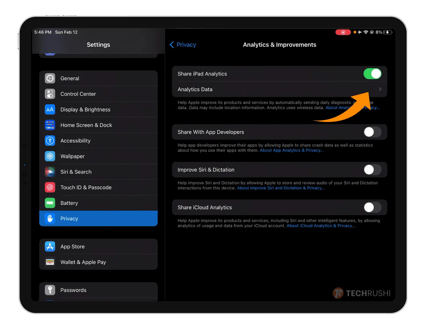Image resolution: width=427 pixels, height=329 pixels.
Task: Click About Improve Siri and Dictation & Privacy
Action: click(x=281, y=188)
